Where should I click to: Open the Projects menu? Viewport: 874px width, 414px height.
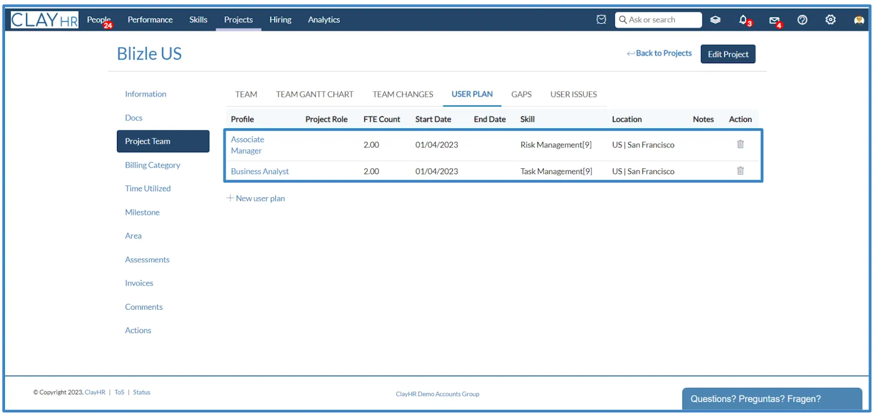click(x=238, y=20)
